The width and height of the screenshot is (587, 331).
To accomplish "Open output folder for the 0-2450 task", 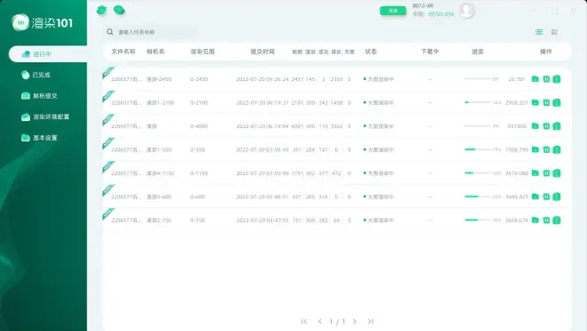I will click(535, 79).
